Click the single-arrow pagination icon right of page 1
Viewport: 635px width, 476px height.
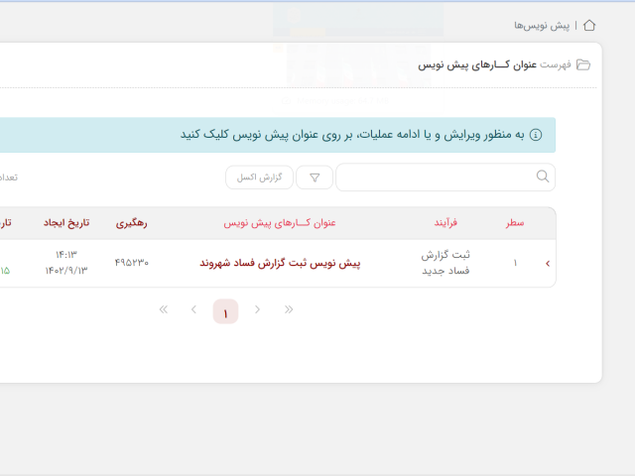[x=257, y=310]
